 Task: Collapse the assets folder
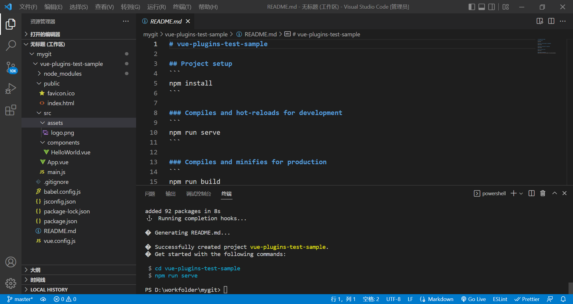[43, 122]
